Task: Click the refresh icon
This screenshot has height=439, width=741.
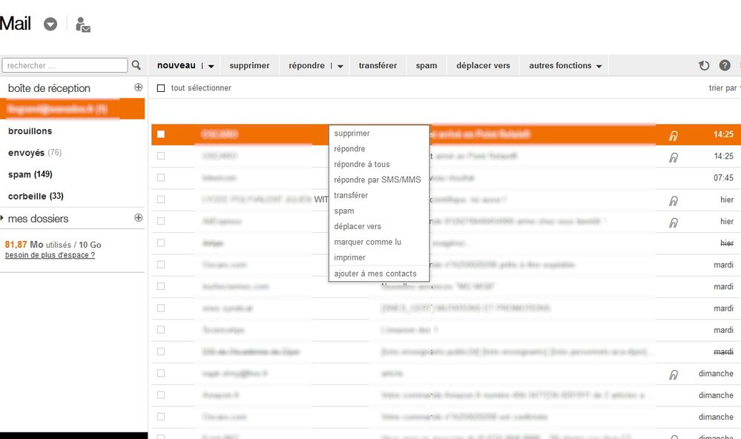Action: pos(704,65)
